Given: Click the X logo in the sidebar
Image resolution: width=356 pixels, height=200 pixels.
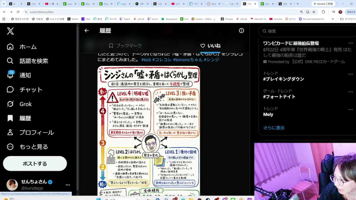Looking at the screenshot, I should pos(10,31).
